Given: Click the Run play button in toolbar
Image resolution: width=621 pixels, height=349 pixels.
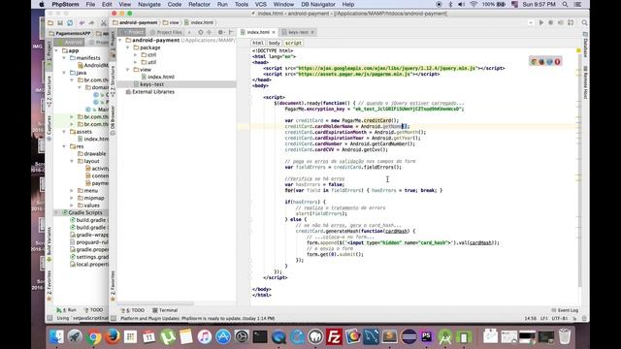Looking at the screenshot, I should (x=541, y=22).
